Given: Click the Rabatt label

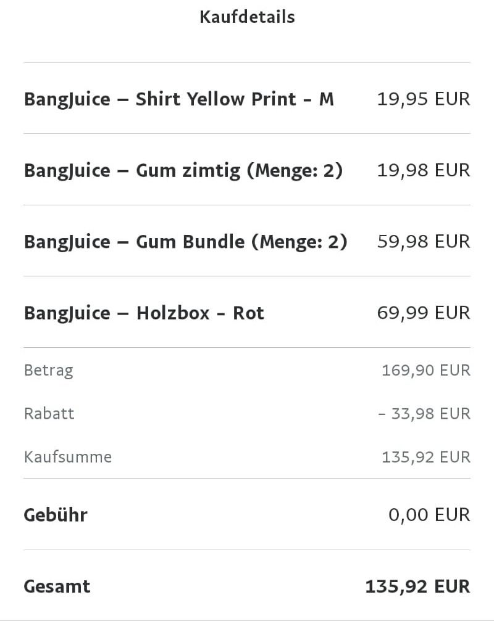Looking at the screenshot, I should click(49, 413).
